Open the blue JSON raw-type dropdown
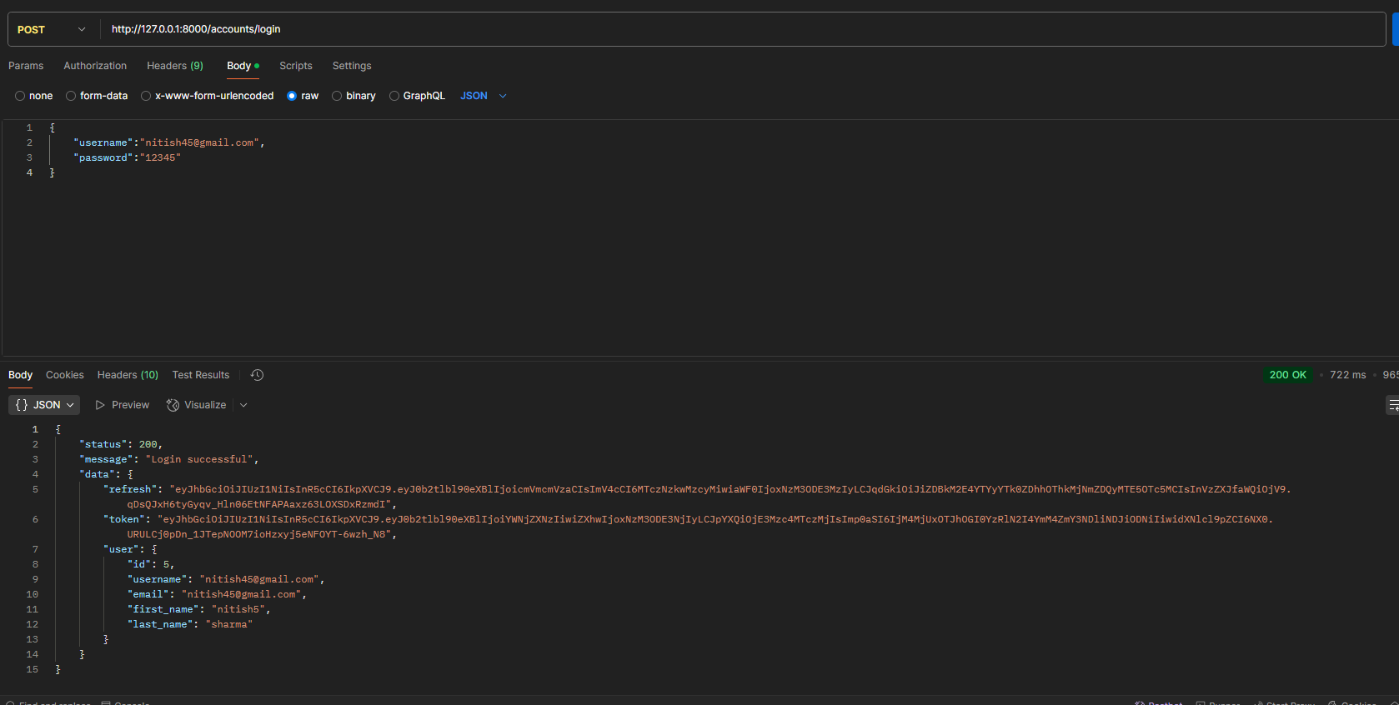 [x=484, y=96]
